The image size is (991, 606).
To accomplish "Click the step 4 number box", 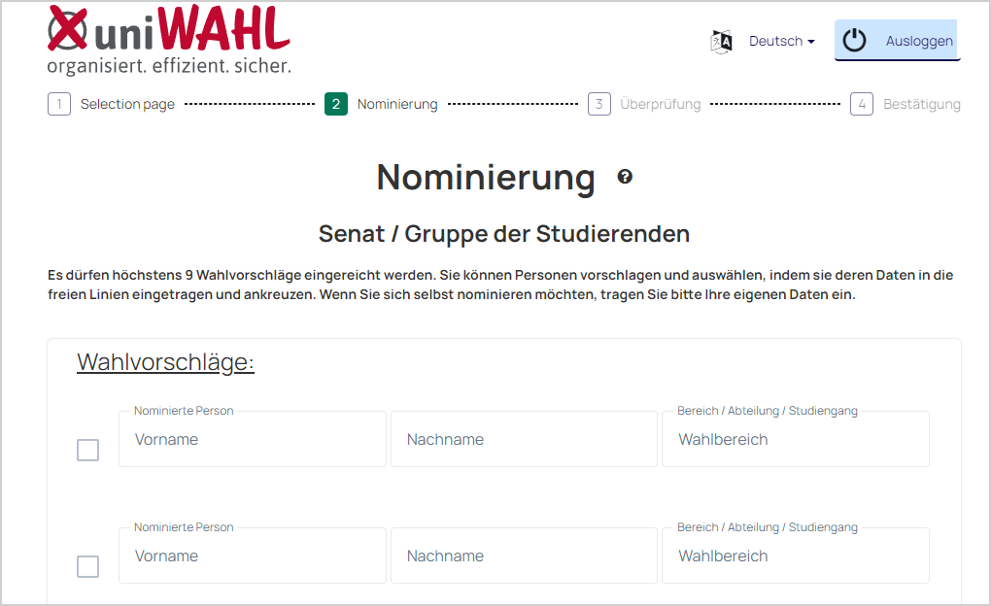I will 862,104.
